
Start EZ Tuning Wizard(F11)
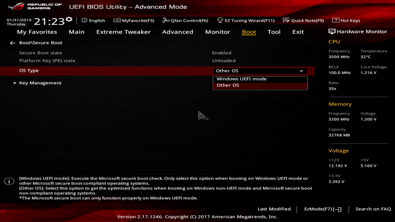click(x=246, y=20)
